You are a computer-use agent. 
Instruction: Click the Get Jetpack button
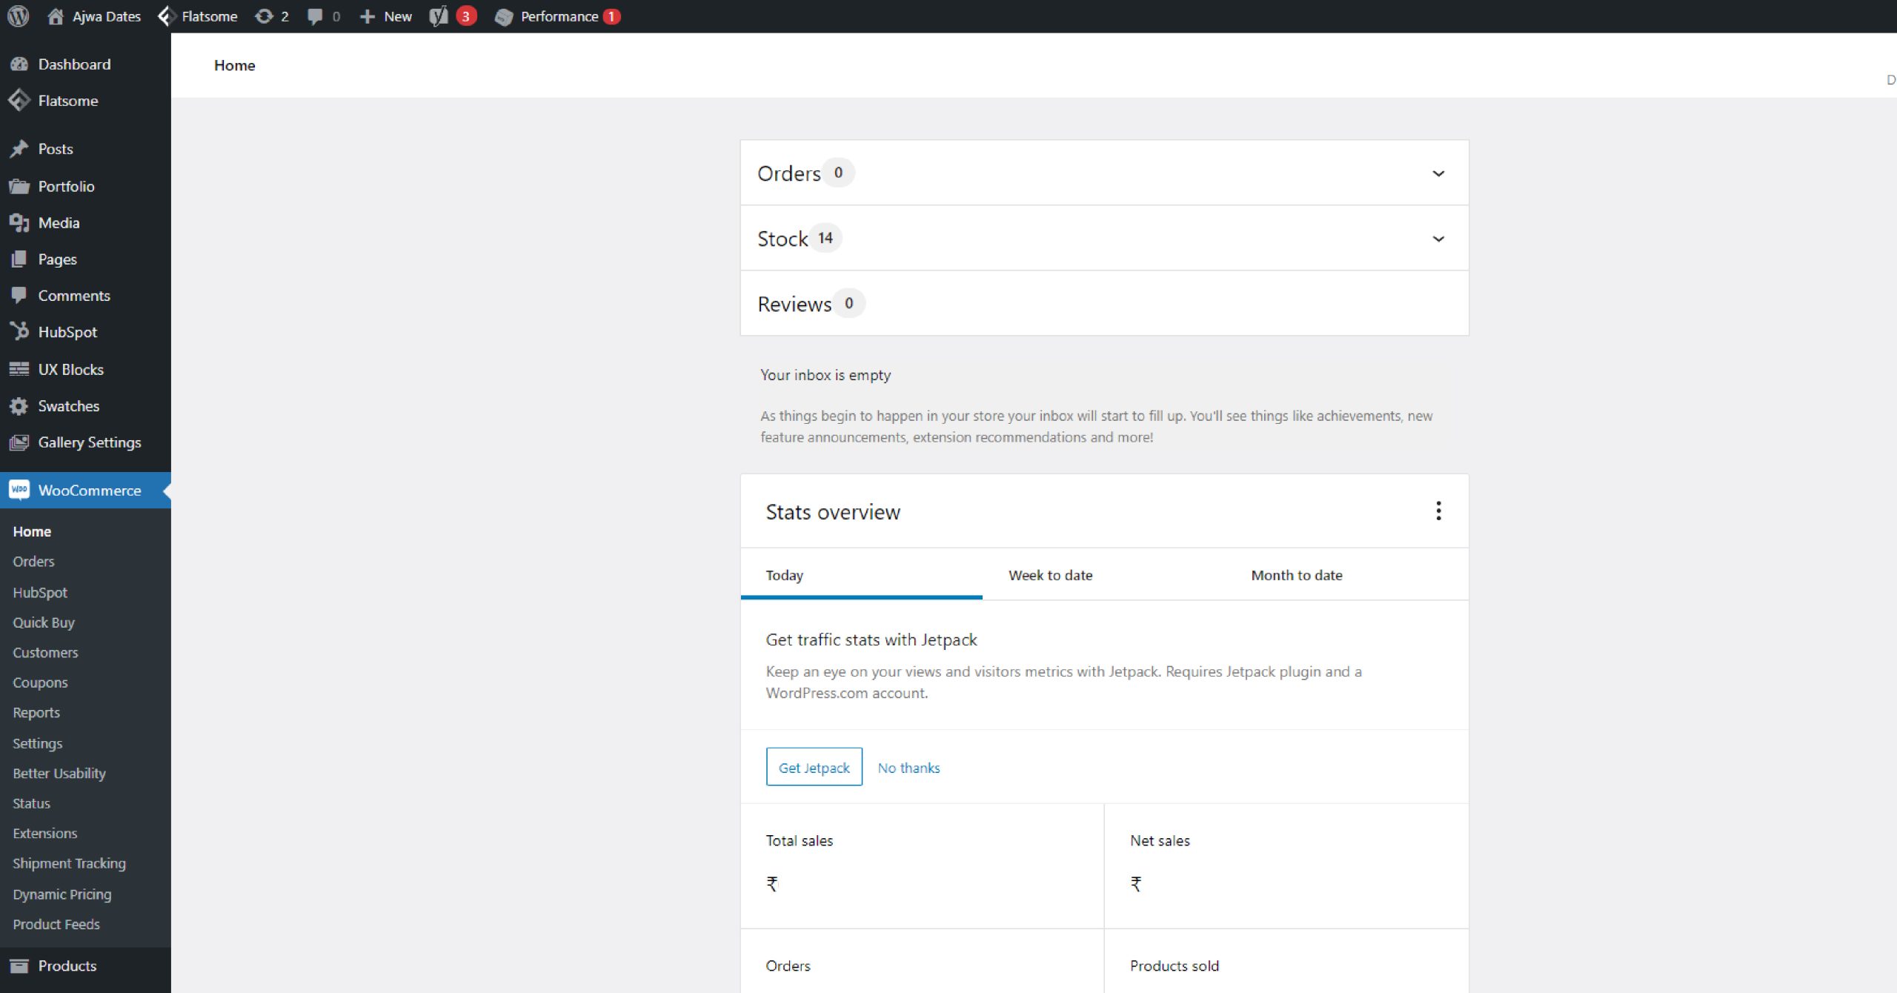tap(813, 767)
